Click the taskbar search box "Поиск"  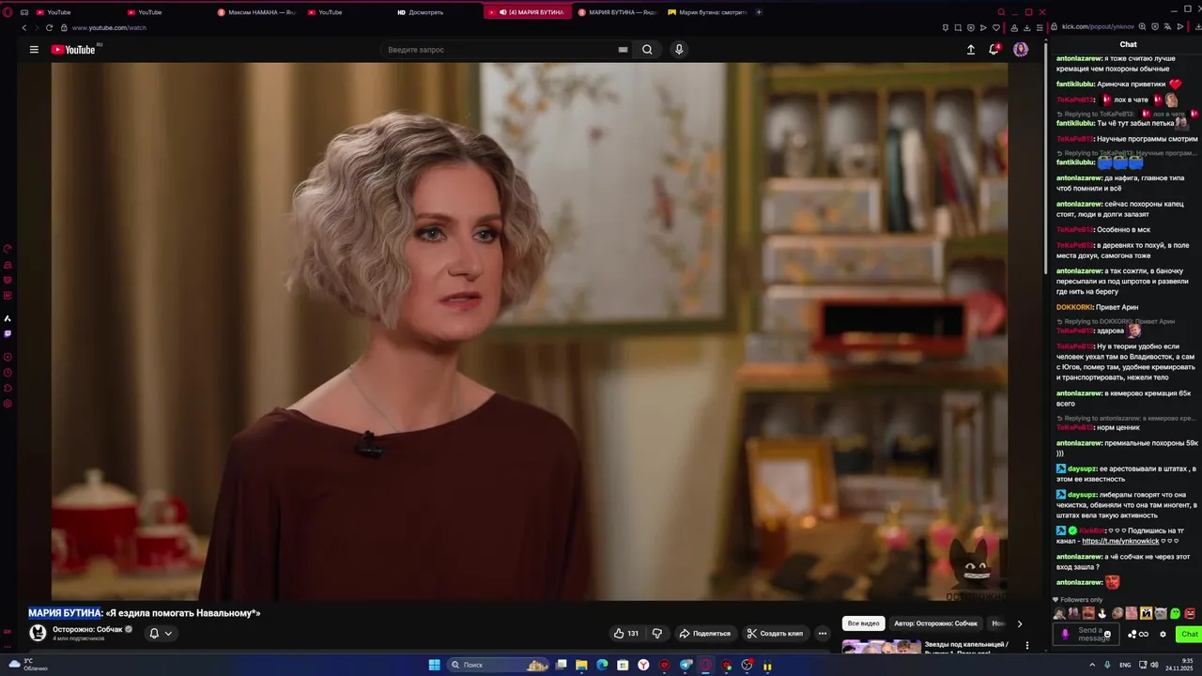(498, 665)
